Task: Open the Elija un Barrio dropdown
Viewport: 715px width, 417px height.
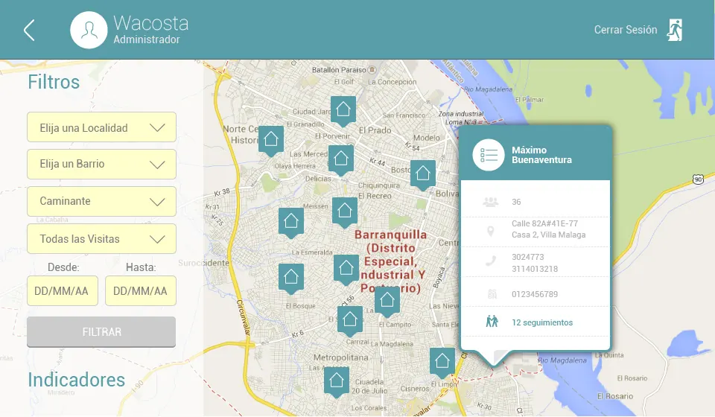Action: coord(102,164)
